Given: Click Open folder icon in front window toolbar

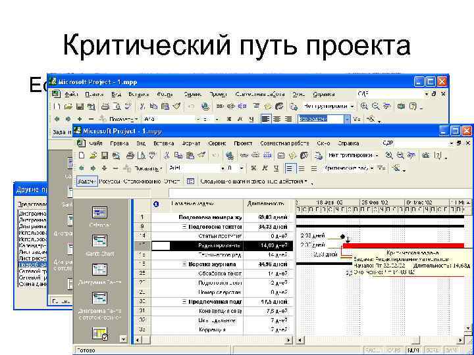Looking at the screenshot, I should point(93,155).
